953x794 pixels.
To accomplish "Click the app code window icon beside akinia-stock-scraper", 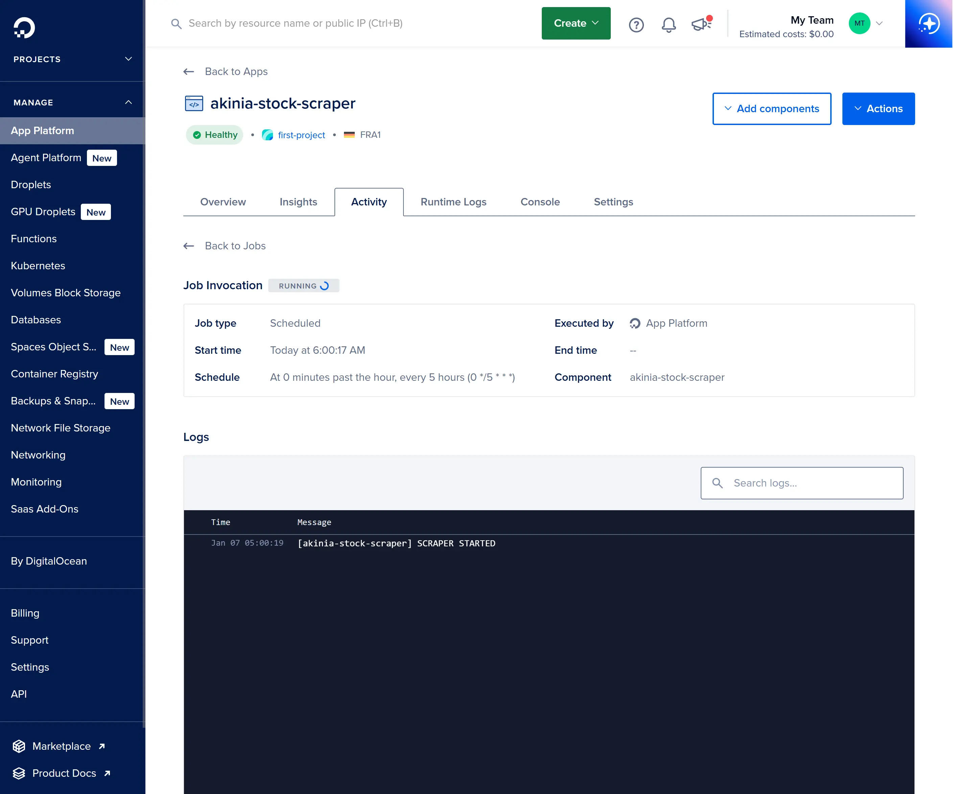I will 194,103.
